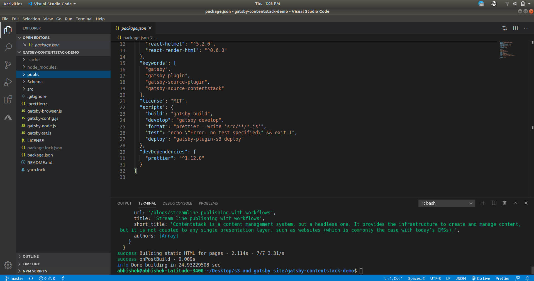This screenshot has height=281, width=534.
Task: Close the terminal panel
Action: pyautogui.click(x=526, y=203)
